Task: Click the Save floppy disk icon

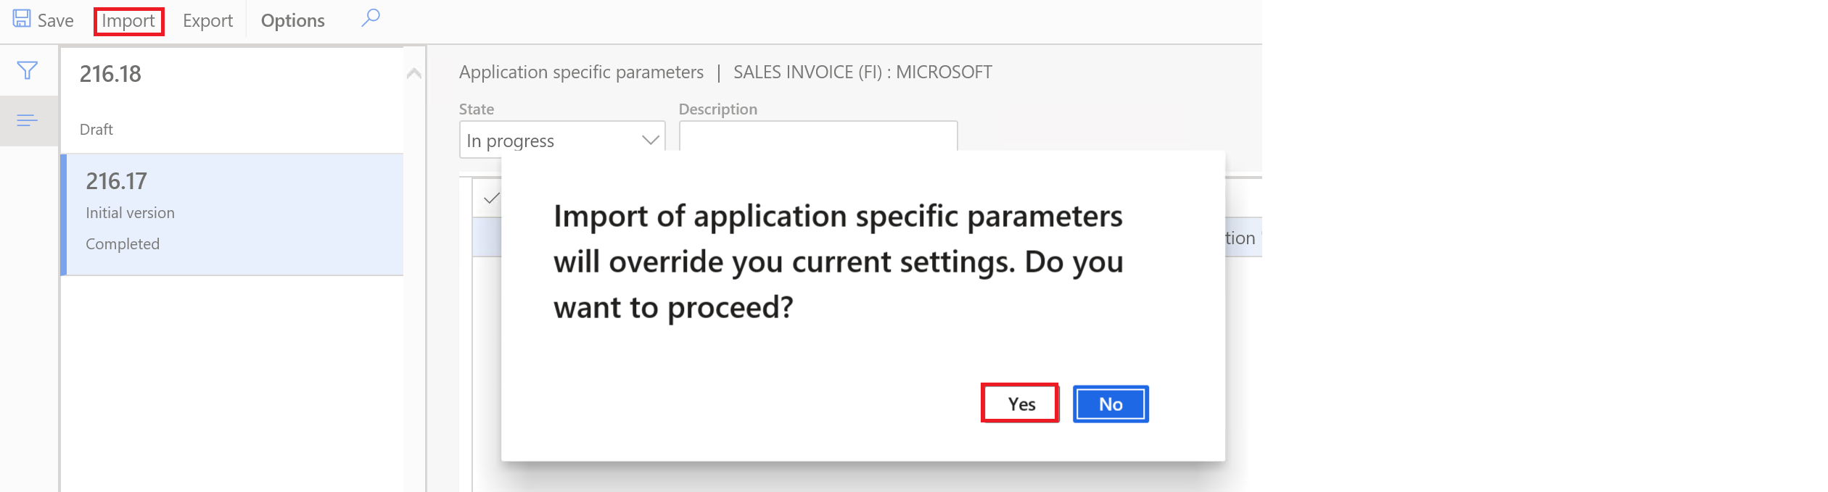Action: click(22, 19)
